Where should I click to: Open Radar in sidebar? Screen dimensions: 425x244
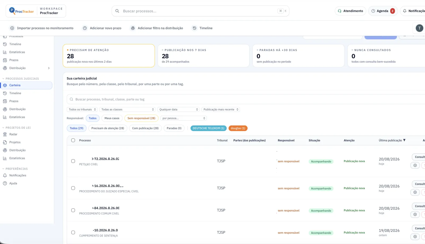(13, 134)
